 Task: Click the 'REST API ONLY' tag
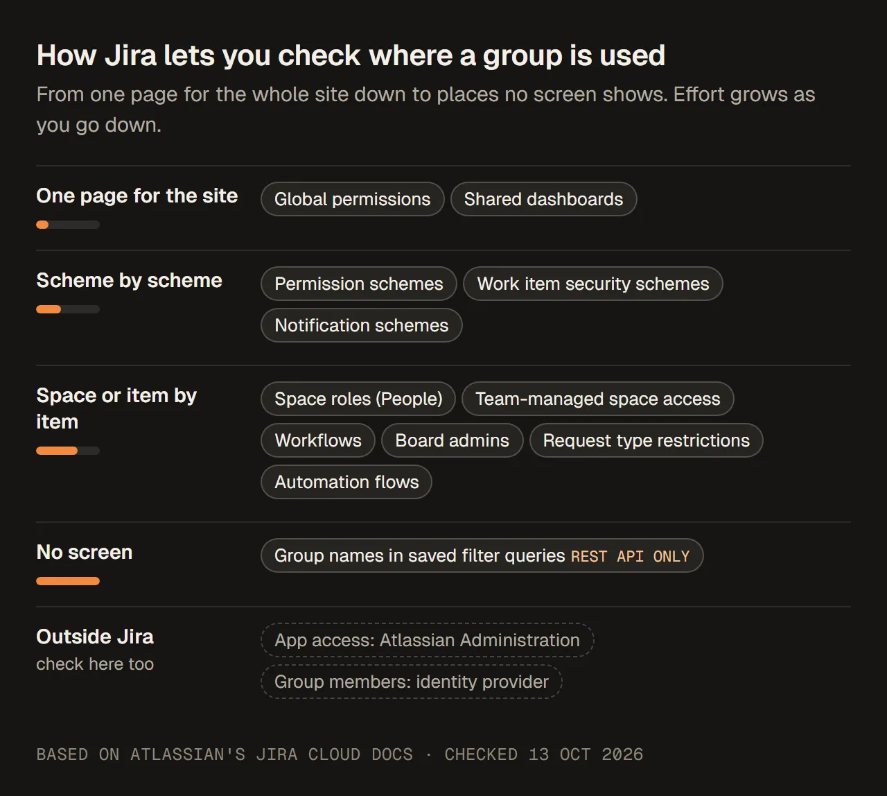point(630,557)
